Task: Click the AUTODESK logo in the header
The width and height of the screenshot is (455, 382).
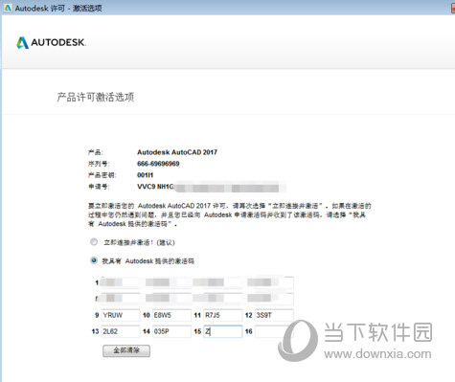Action: pos(51,42)
